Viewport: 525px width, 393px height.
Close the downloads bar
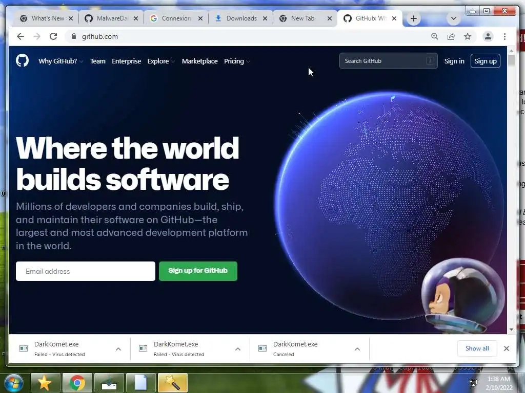click(x=506, y=348)
